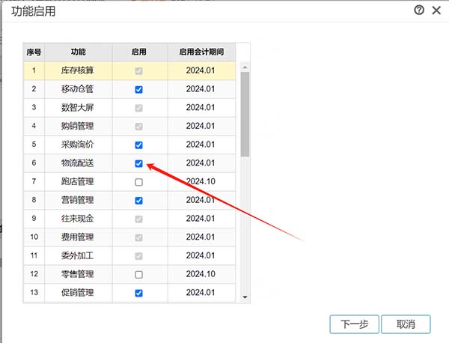Click the 功能 column header

pyautogui.click(x=78, y=52)
